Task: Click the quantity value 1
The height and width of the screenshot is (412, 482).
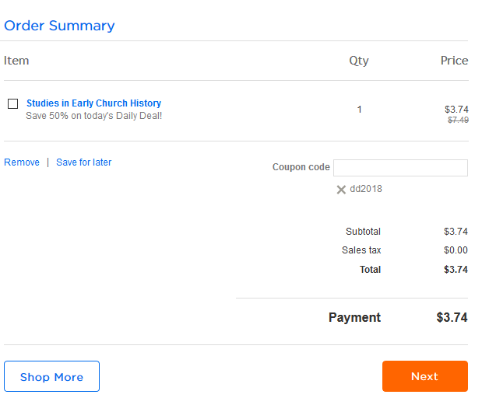Action: point(359,110)
